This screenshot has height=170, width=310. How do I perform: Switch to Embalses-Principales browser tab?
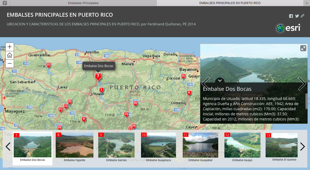(83, 3)
